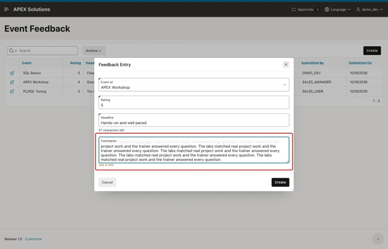The width and height of the screenshot is (388, 249).
Task: Click the report Search field
Action: coord(48,51)
